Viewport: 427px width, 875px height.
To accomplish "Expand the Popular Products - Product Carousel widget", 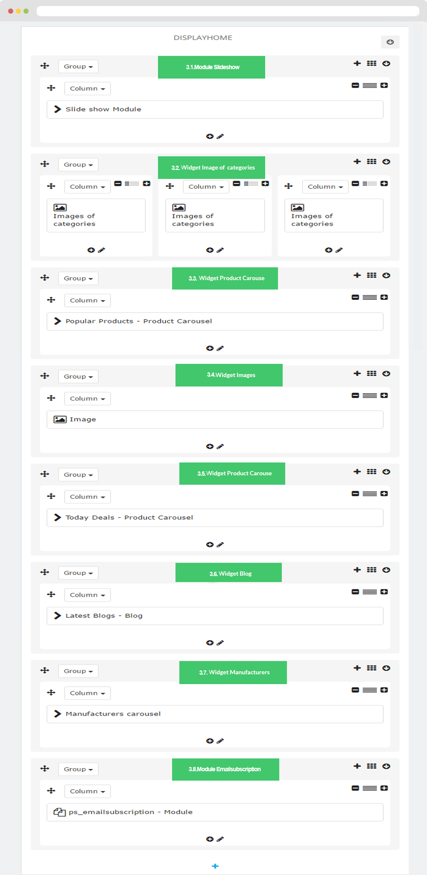I will (x=215, y=321).
